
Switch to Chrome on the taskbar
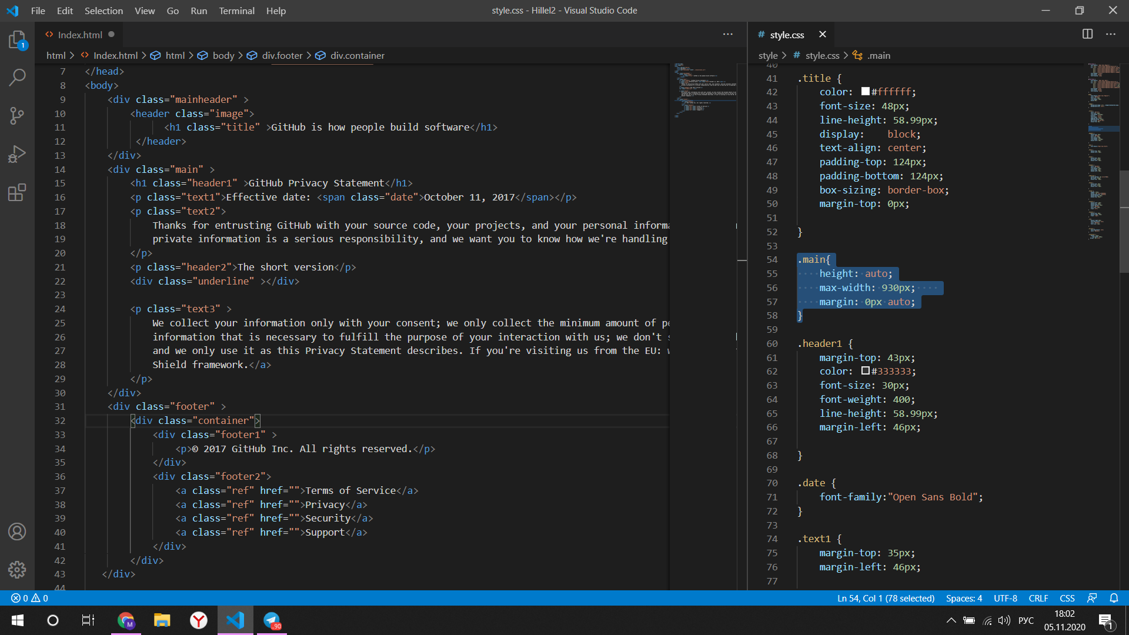[x=126, y=620]
